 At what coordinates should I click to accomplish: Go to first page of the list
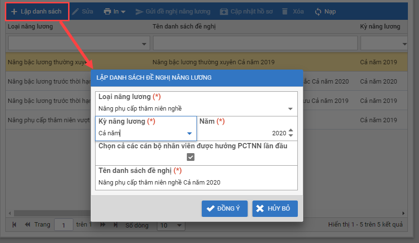point(14,225)
